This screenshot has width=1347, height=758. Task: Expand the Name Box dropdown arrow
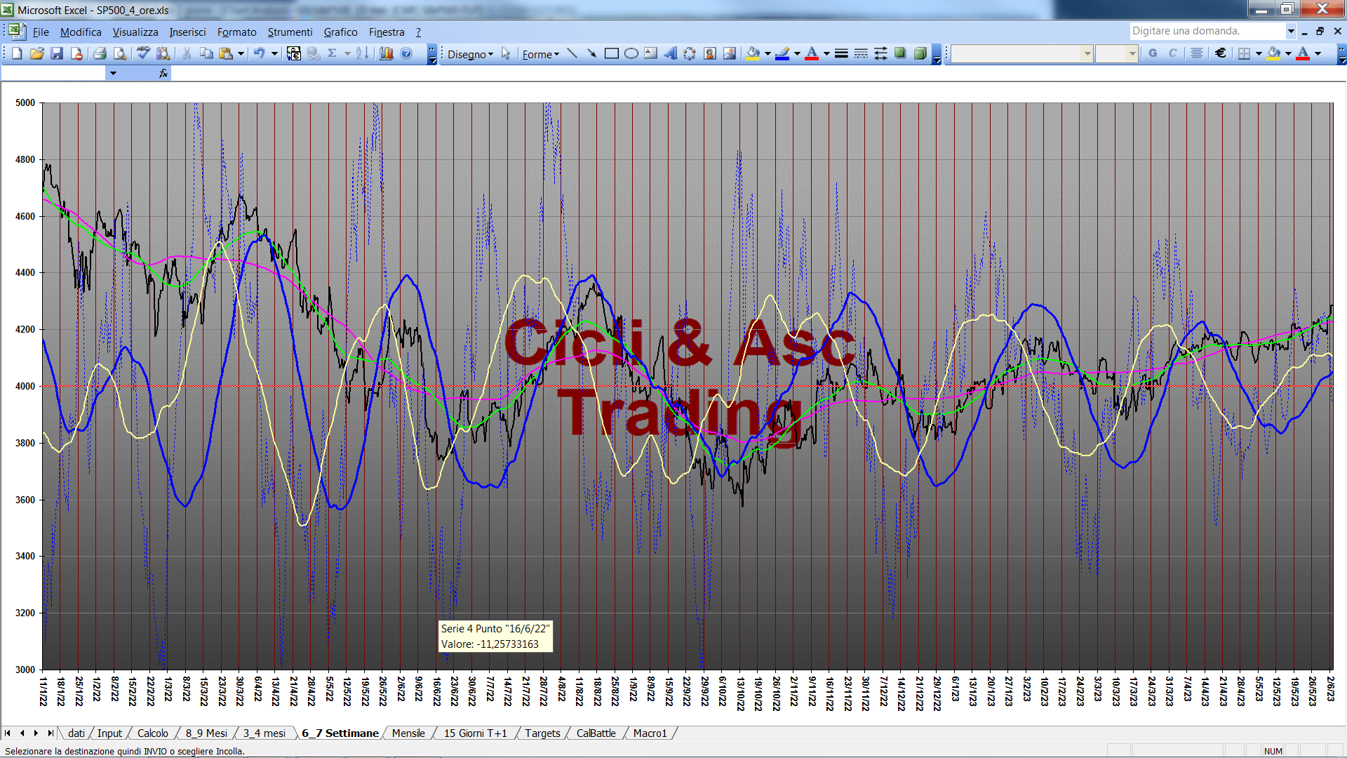coord(113,73)
